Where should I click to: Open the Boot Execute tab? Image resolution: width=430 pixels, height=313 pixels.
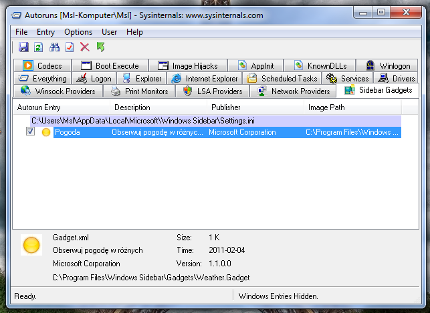pos(110,65)
